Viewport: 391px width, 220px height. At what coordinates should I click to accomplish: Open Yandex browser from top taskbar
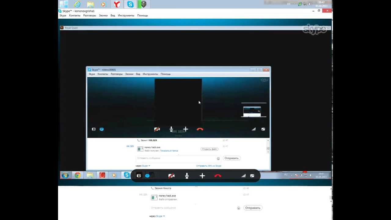point(117,4)
